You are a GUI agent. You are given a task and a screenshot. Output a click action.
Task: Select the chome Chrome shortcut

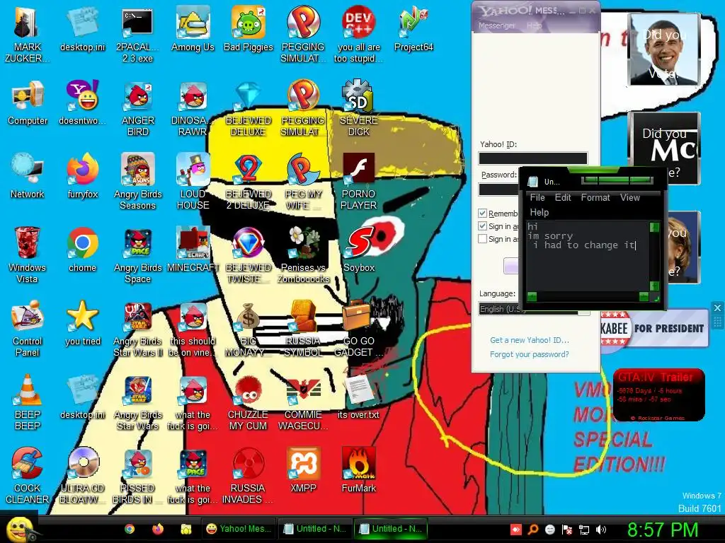82,250
